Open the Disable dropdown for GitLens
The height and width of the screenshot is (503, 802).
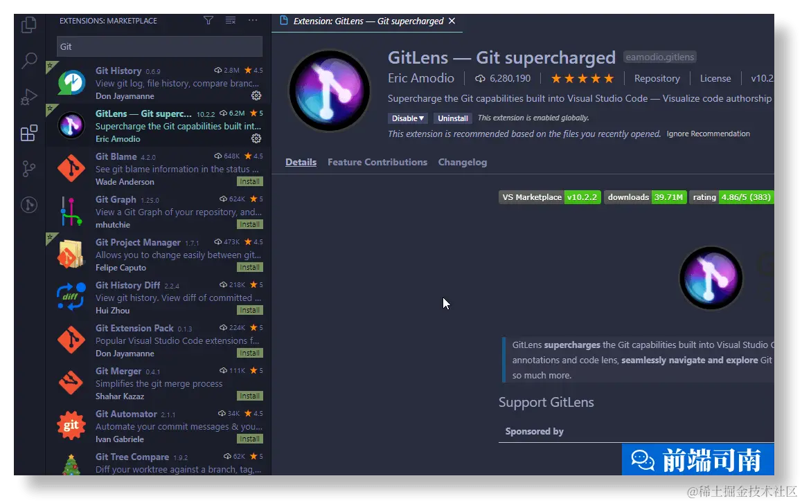tap(408, 118)
